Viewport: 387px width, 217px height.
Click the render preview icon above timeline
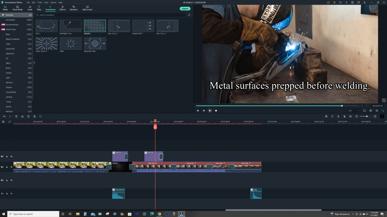click(x=326, y=116)
